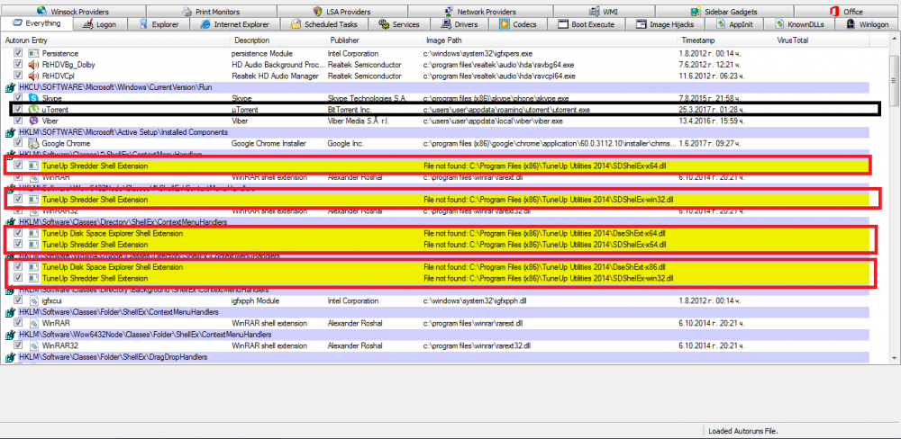901x439 pixels.
Task: Click the registry icon of Folder DragDropHandlers key
Action: pyautogui.click(x=10, y=357)
